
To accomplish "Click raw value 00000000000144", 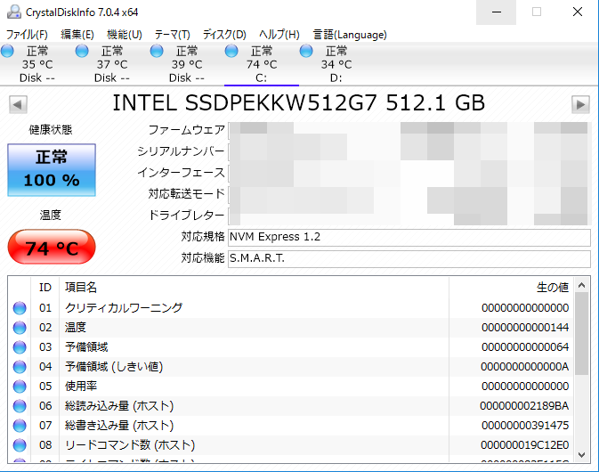I will [x=525, y=328].
